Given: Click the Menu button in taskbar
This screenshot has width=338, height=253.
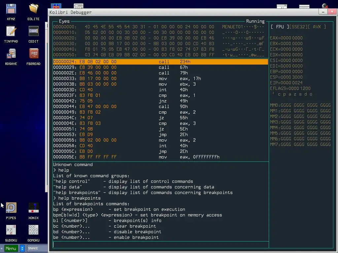Looking at the screenshot, I should [x=11, y=248].
